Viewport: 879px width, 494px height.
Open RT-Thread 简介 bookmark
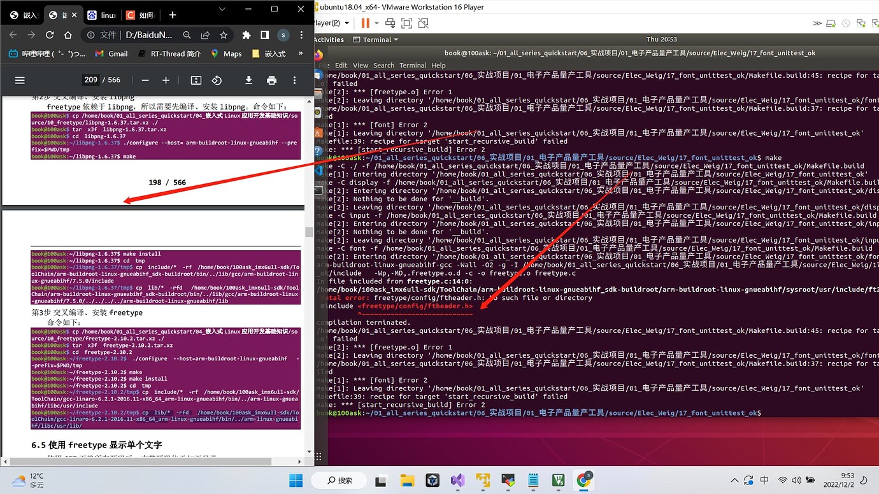169,53
